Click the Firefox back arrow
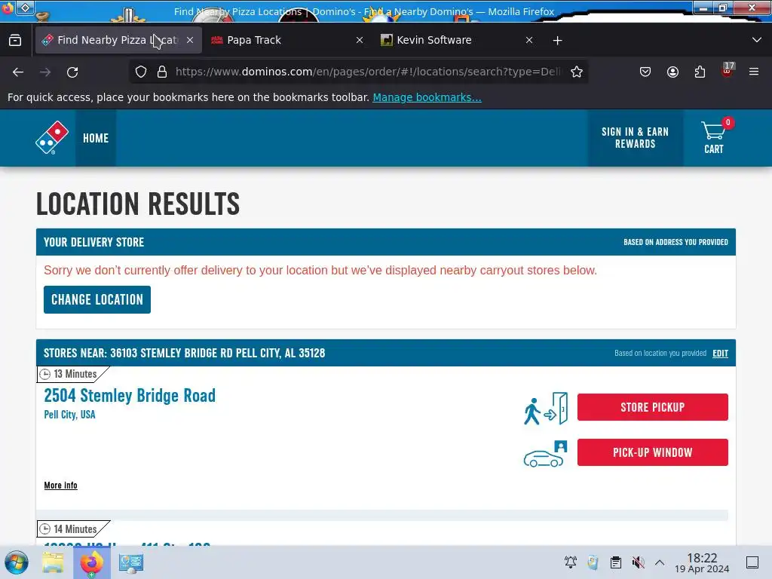 tap(18, 72)
